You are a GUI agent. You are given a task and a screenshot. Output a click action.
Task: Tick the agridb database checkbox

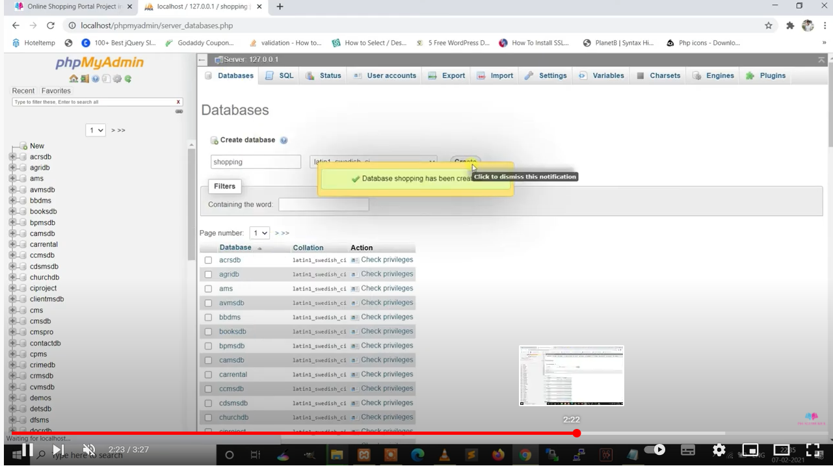(208, 274)
